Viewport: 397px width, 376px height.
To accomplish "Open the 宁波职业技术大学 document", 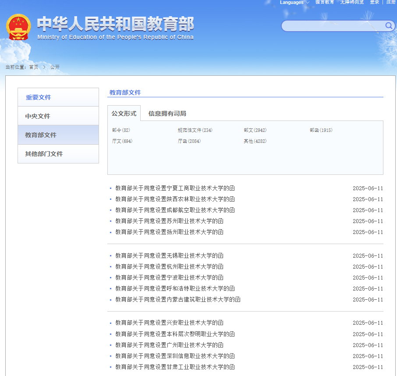I will pyautogui.click(x=170, y=277).
